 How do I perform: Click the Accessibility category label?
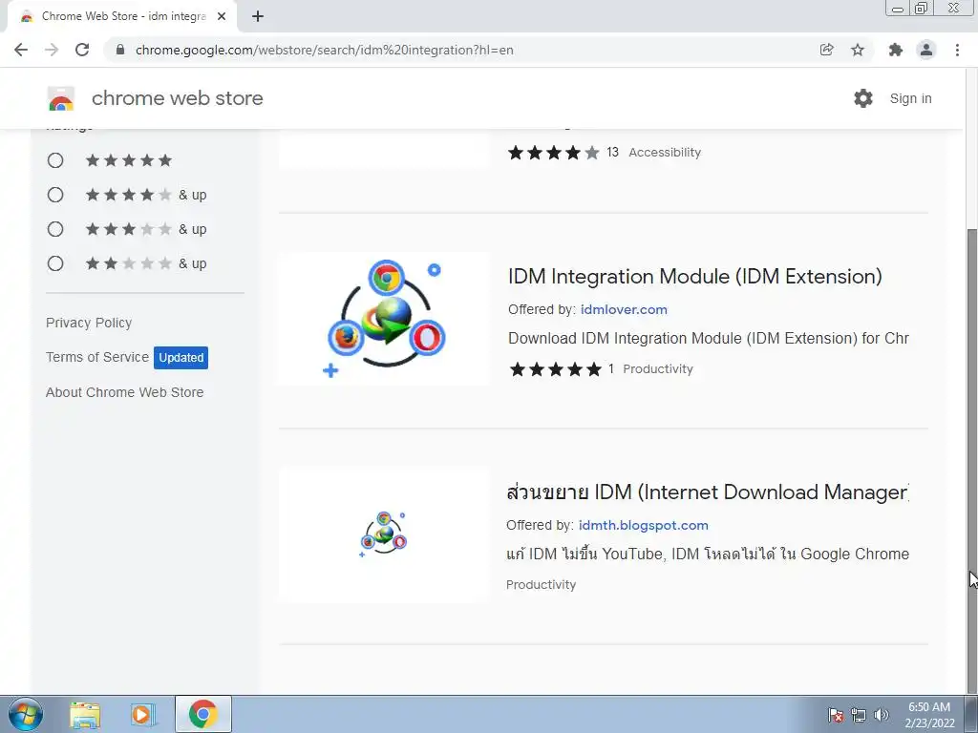click(x=665, y=153)
